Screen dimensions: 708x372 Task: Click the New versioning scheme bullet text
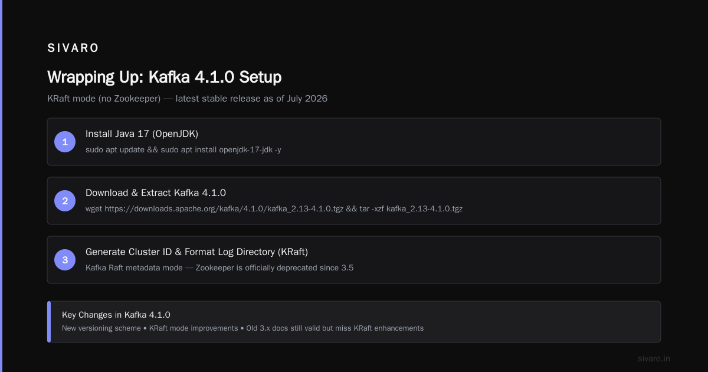(100, 328)
